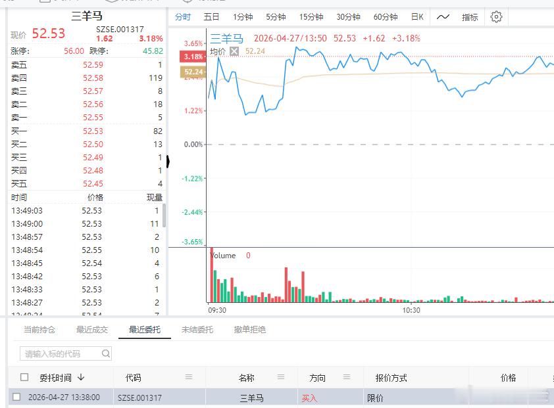This screenshot has width=554, height=408.
Task: Click the 卖二 price 52.56
Action: pos(93,104)
